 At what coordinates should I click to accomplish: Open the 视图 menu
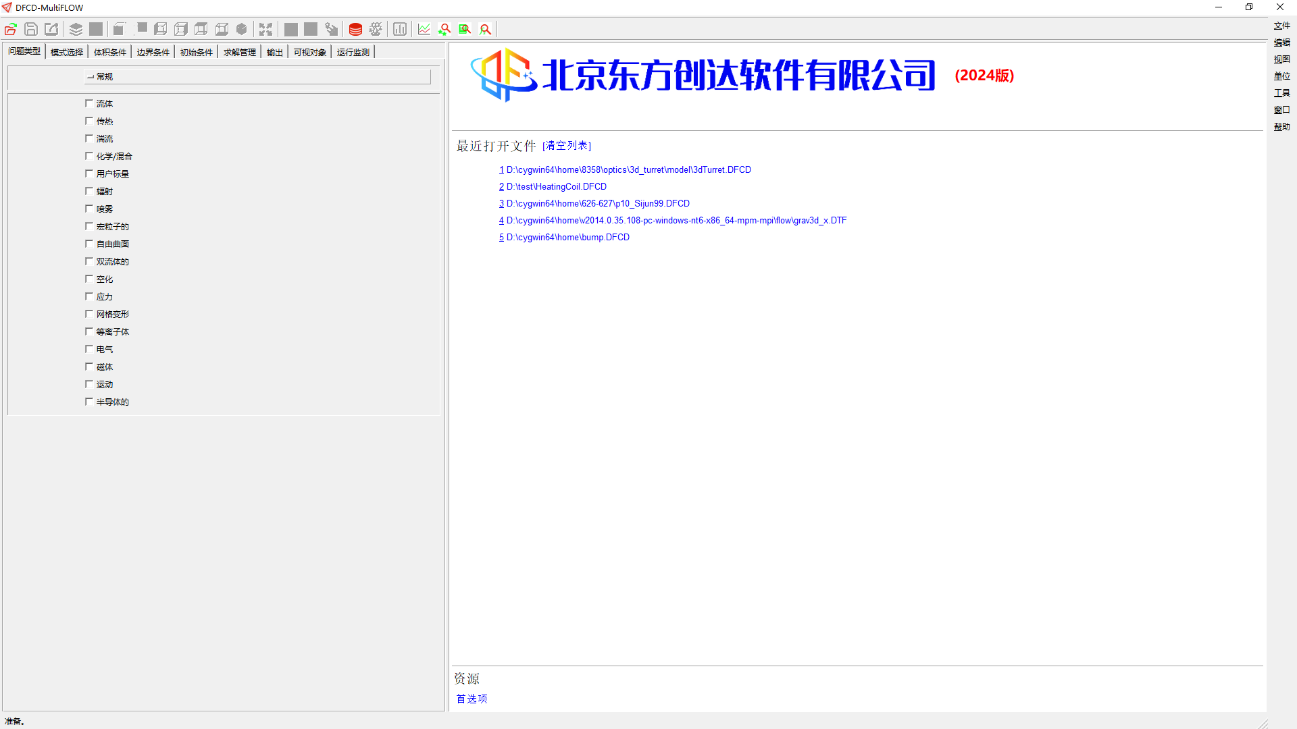click(x=1281, y=59)
